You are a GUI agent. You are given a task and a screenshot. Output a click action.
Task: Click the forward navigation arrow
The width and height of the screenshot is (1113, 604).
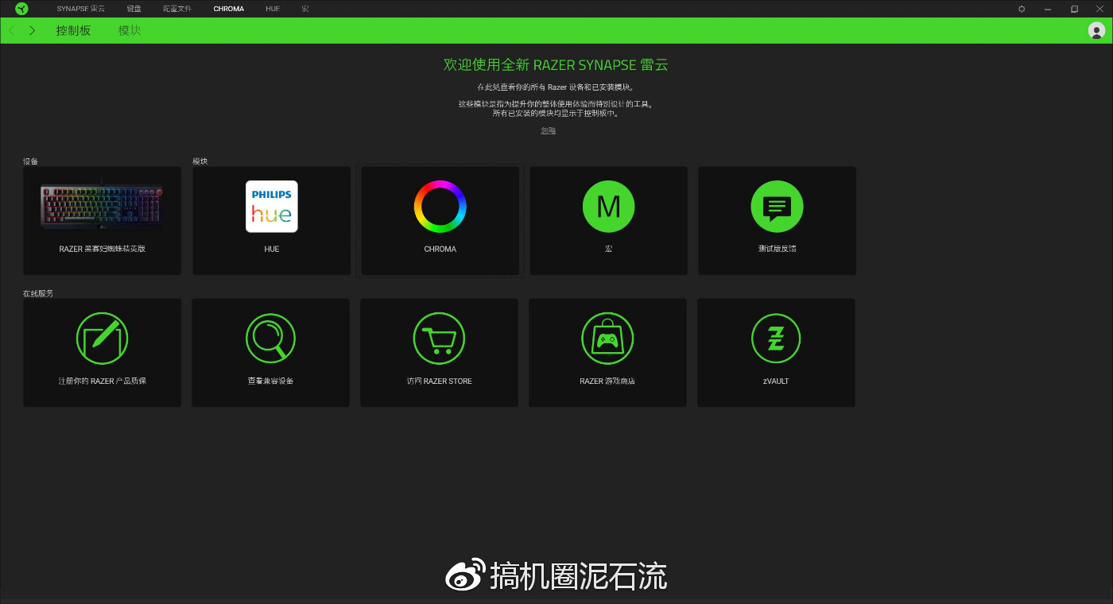click(x=31, y=30)
